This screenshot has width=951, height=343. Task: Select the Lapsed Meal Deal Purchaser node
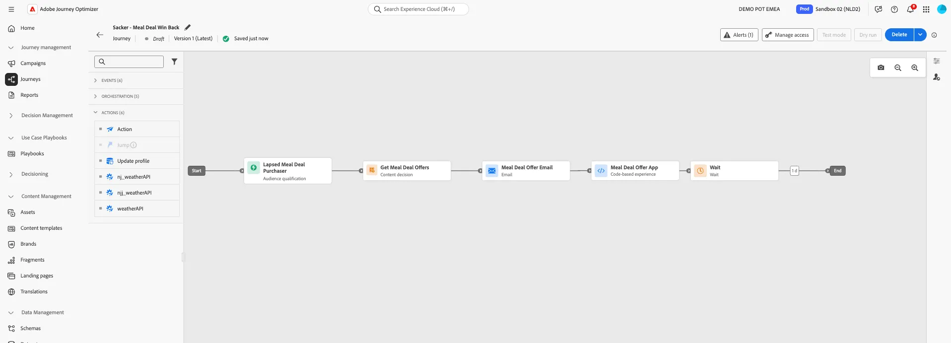pyautogui.click(x=288, y=171)
